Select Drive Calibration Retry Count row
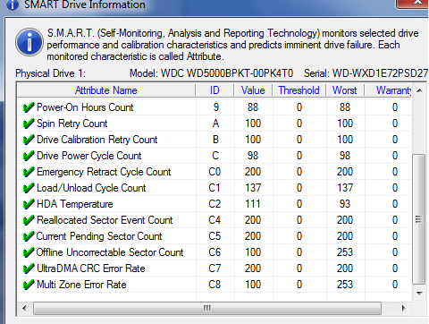The height and width of the screenshot is (324, 429). 214,140
